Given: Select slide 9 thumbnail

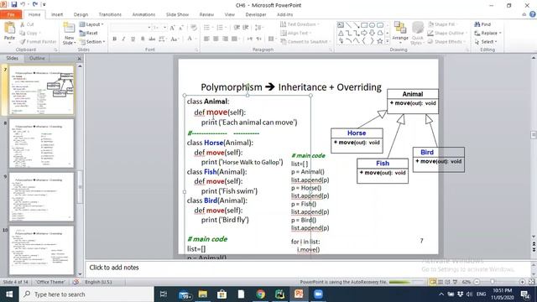Looking at the screenshot, I should tap(41, 197).
